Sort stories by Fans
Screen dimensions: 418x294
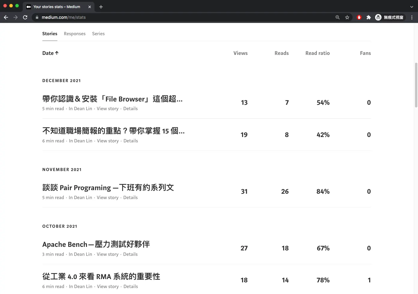[x=365, y=53]
